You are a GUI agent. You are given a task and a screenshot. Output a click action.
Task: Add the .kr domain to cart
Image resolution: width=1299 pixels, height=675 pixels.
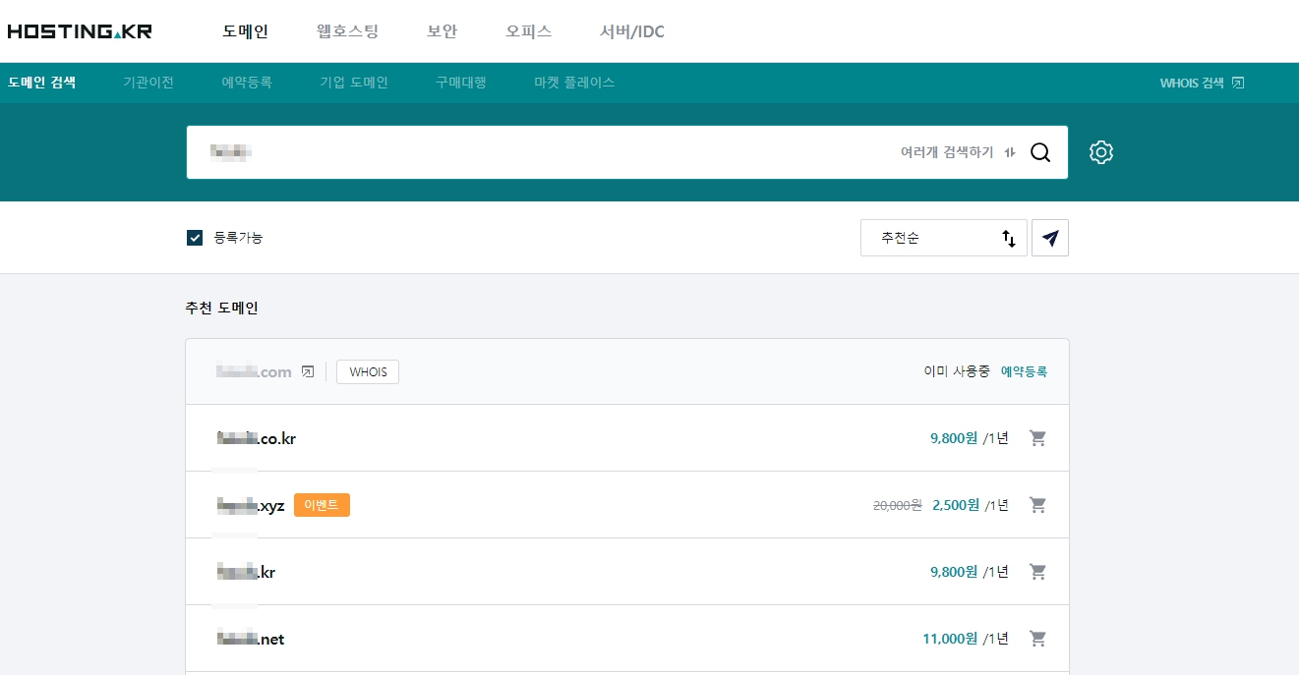[1037, 571]
